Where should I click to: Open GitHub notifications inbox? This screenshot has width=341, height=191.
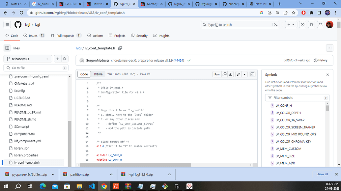tap(320, 24)
